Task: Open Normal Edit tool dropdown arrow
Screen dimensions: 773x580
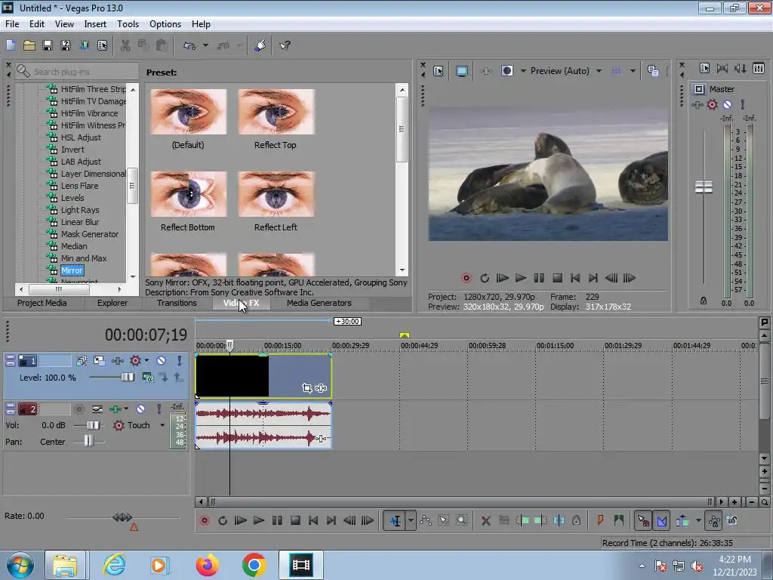Action: click(411, 520)
